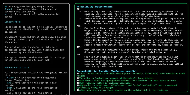Tick the 'Risk category filter is keyboard accessible' checkbox
190x95 pixels.
(78, 83)
